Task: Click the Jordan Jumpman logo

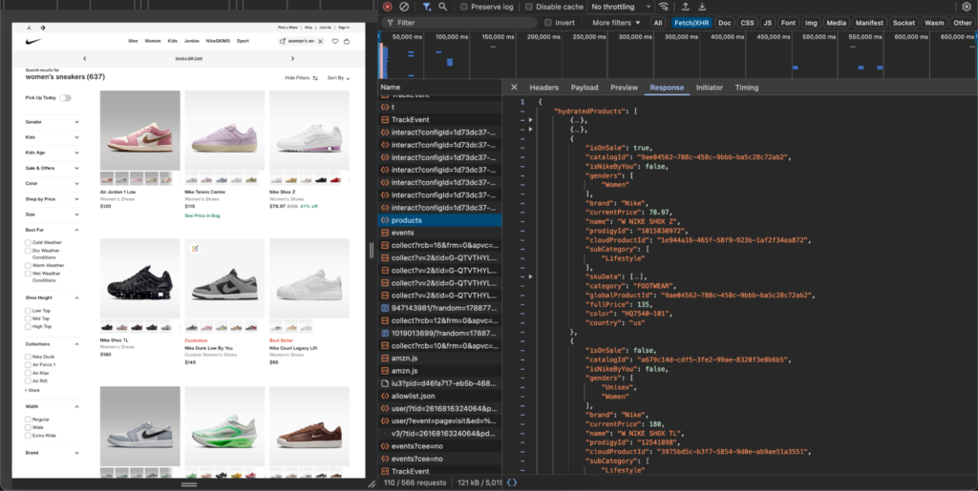Action: pos(30,28)
